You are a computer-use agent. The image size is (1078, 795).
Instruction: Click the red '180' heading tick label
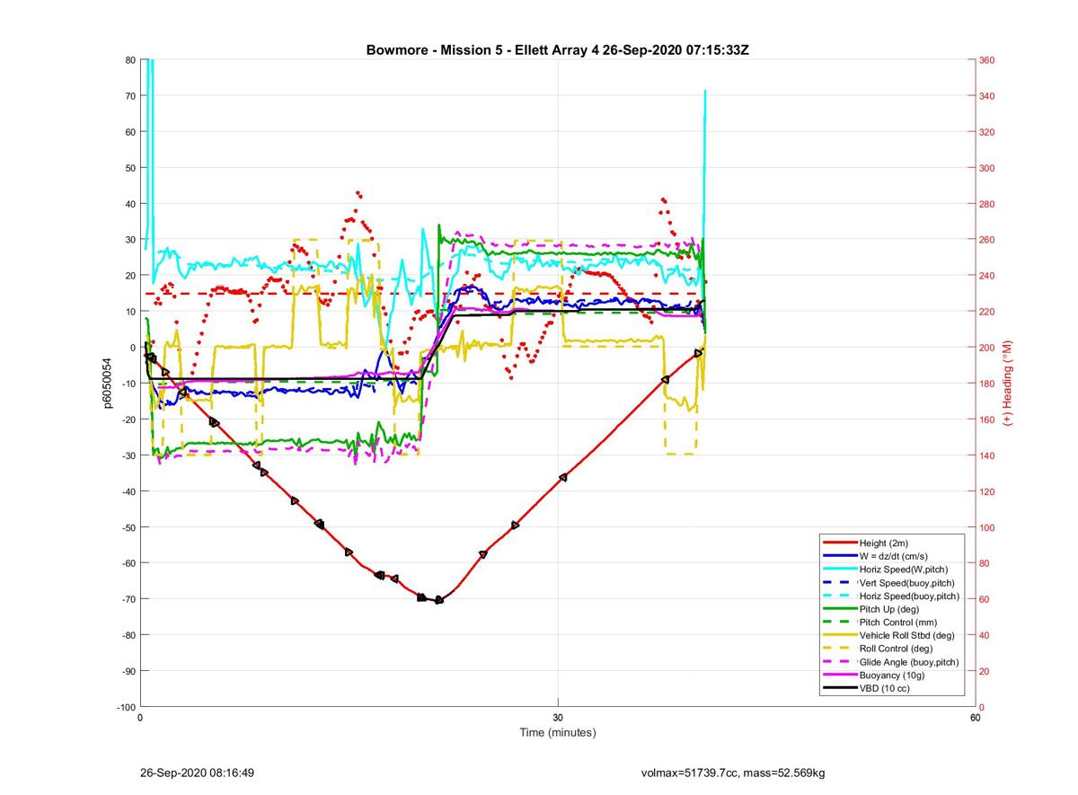tap(987, 384)
